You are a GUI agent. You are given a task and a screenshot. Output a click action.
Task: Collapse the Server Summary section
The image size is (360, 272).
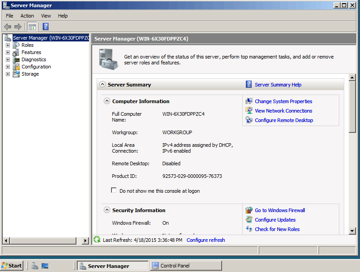tap(102, 84)
